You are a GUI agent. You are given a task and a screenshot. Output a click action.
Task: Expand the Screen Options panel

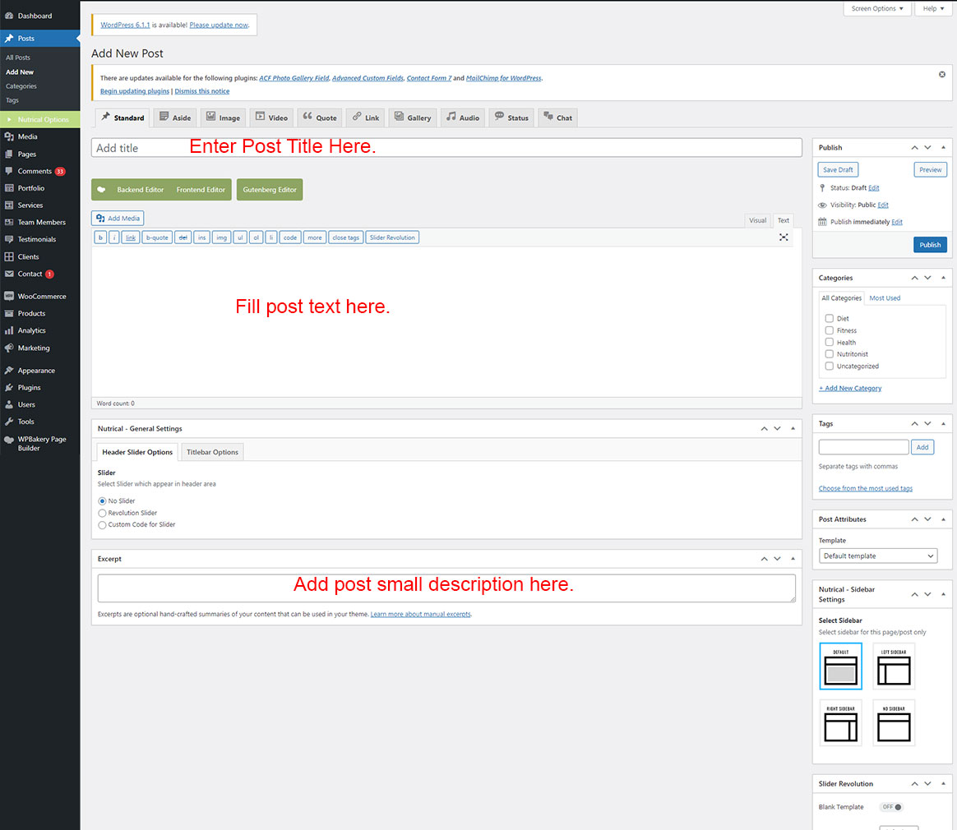click(876, 8)
